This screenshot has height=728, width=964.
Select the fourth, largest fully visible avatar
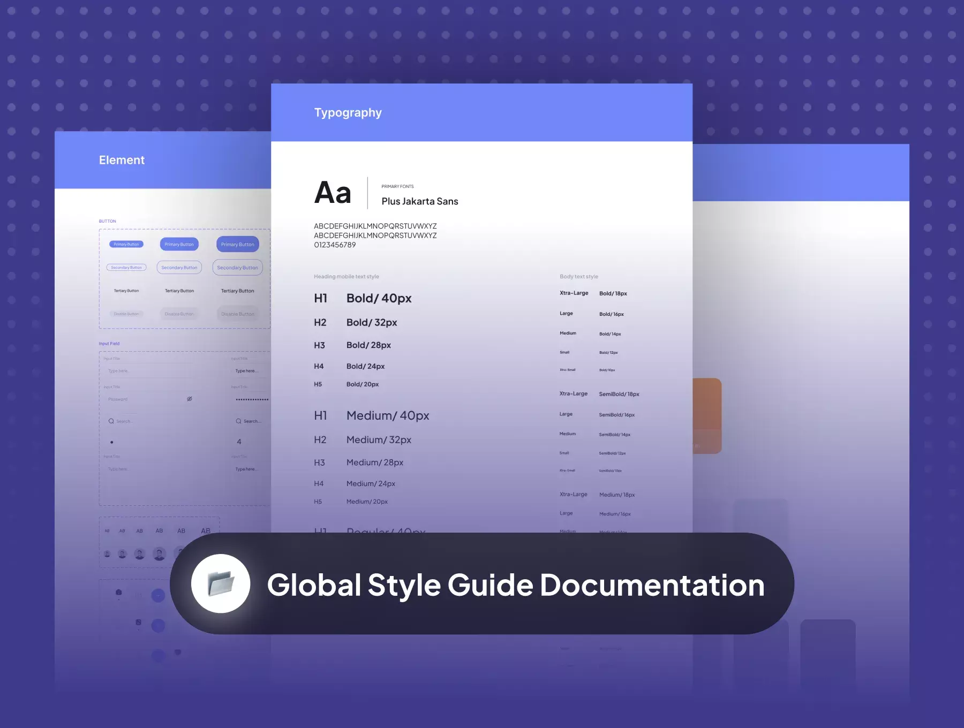tap(159, 553)
